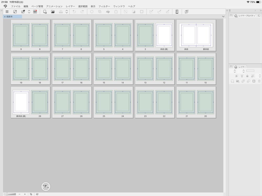Toggle set as reference layer icon
262x196 pixels.
pos(242,76)
